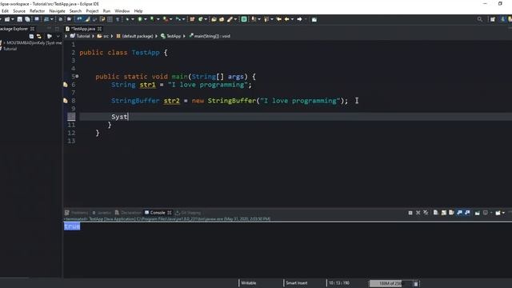Image resolution: width=512 pixels, height=288 pixels.
Task: Expand the Run configurations dropdown arrow
Action: [146, 19]
